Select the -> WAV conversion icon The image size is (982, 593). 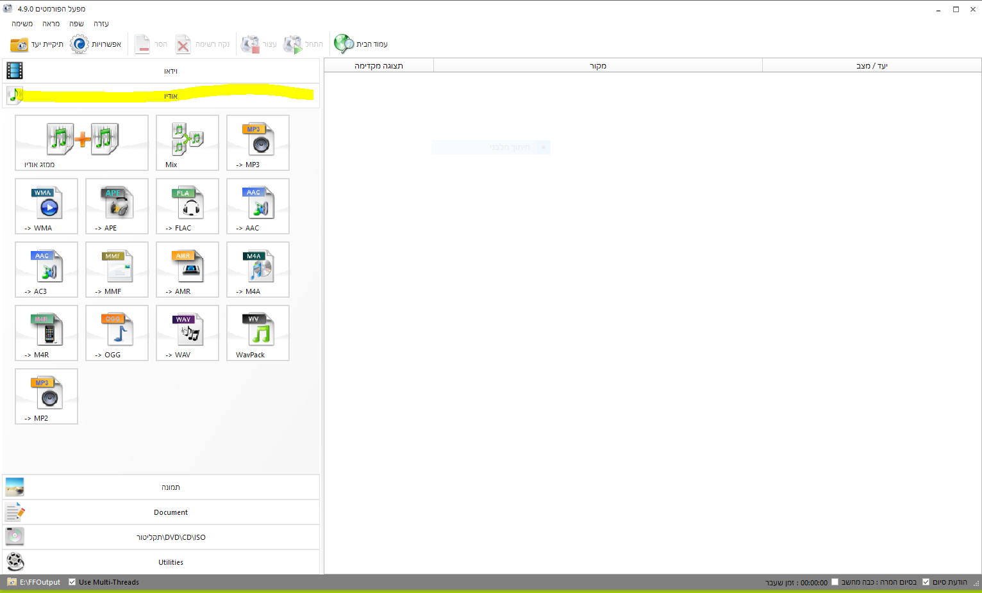tap(187, 333)
